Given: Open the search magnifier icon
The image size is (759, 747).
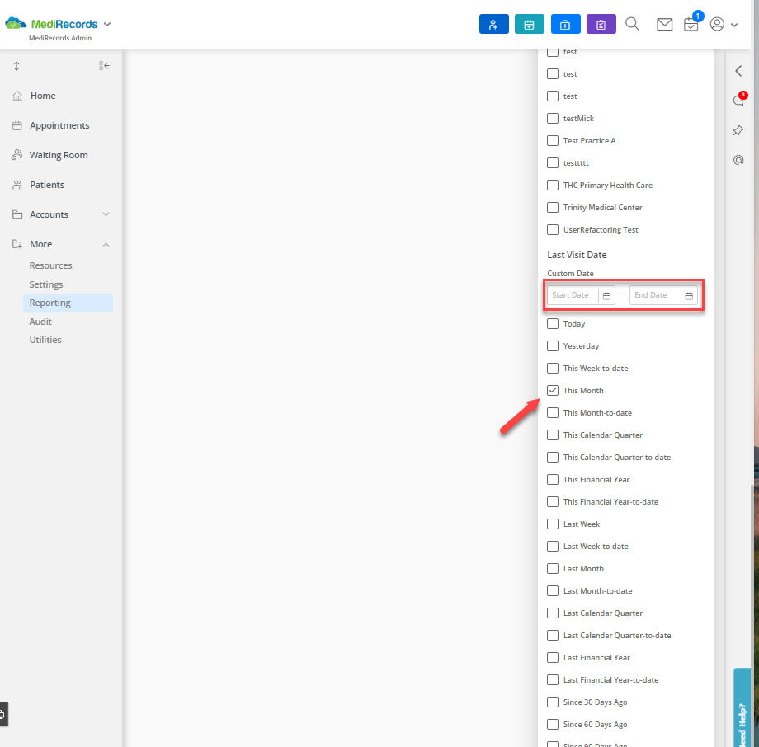Looking at the screenshot, I should (x=632, y=24).
